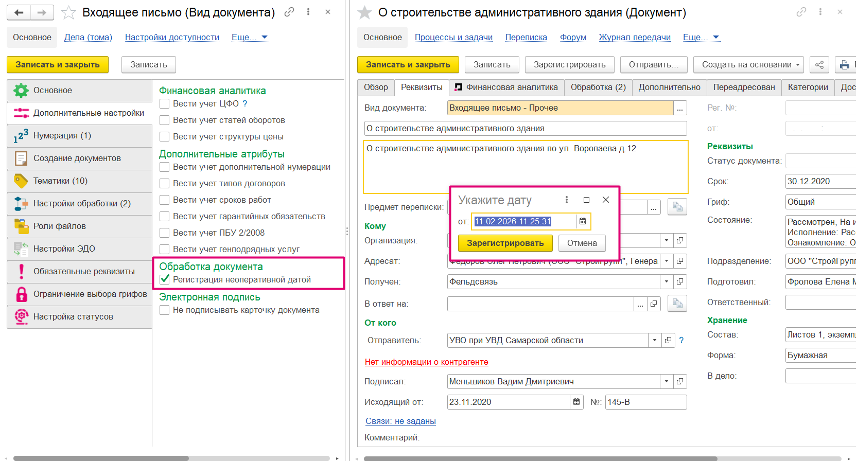Check Не подписывать карточку документа
This screenshot has height=461, width=857.
(165, 310)
